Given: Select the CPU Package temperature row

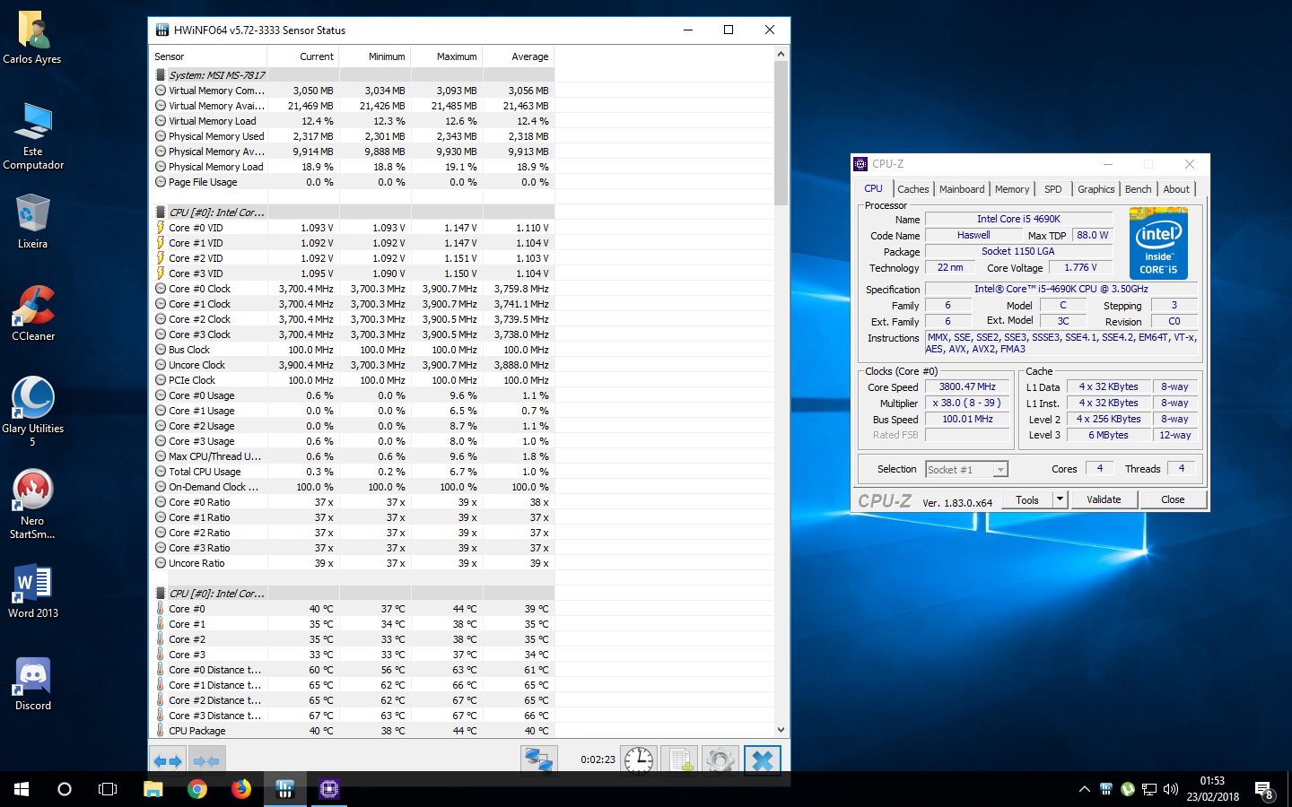Looking at the screenshot, I should pos(353,731).
